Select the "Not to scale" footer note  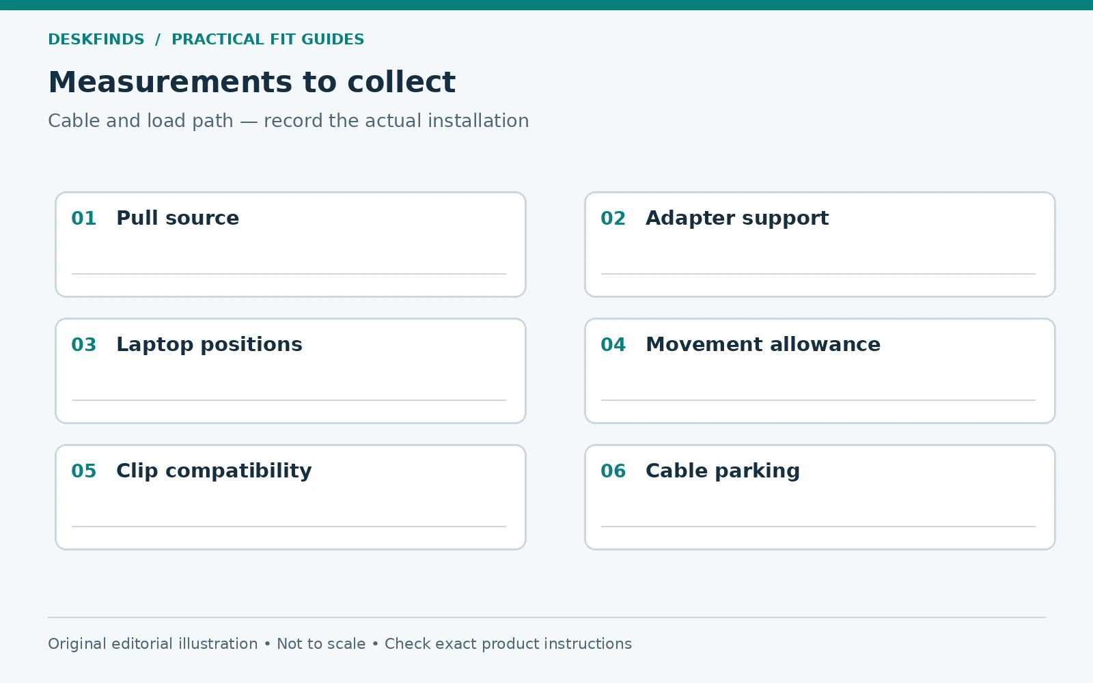click(x=321, y=644)
